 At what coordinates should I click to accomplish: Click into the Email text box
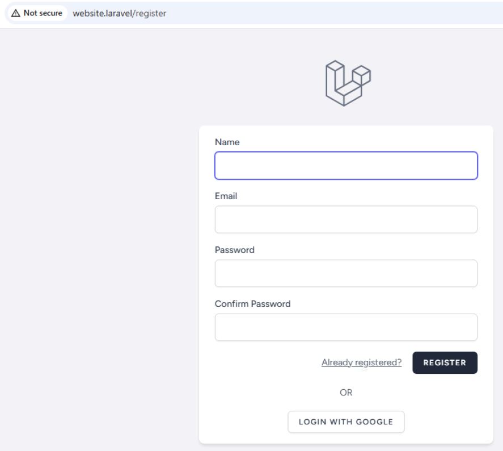(x=346, y=220)
